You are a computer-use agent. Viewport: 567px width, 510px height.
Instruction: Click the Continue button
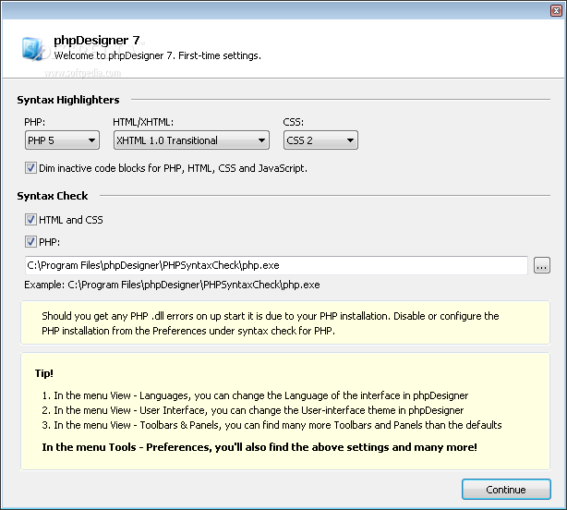(x=506, y=490)
